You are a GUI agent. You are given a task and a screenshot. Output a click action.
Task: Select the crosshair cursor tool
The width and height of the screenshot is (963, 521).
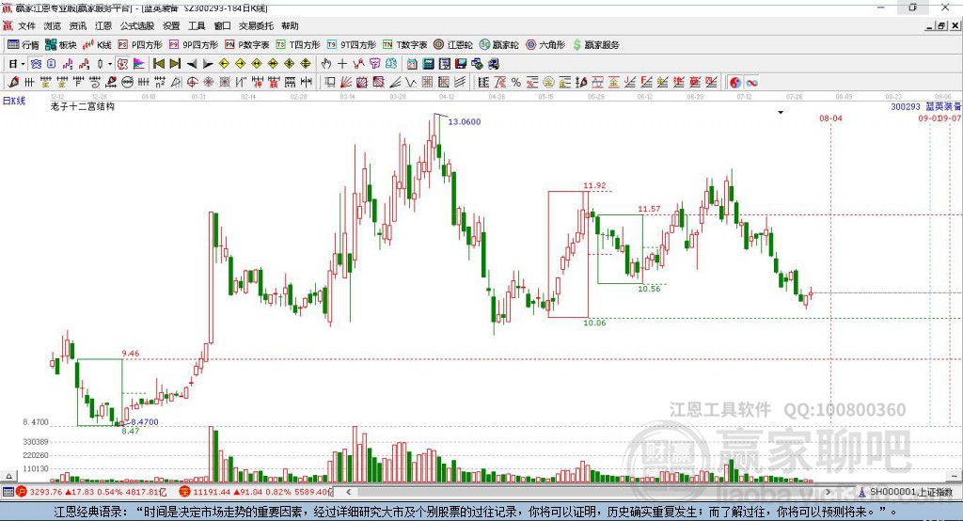tap(342, 64)
